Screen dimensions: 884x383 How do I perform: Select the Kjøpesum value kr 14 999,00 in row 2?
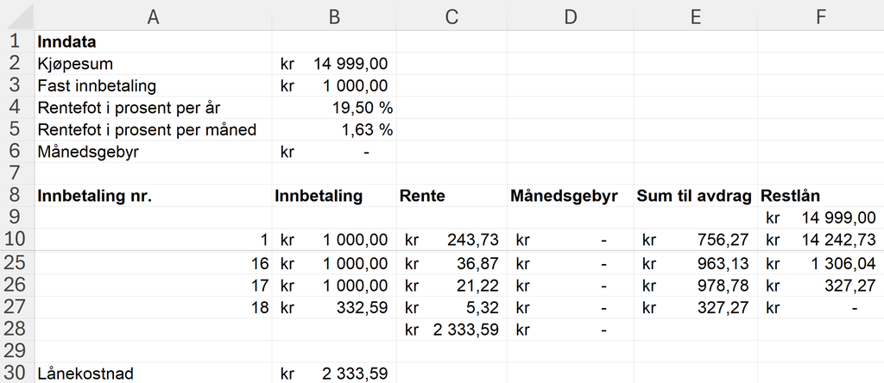(x=334, y=64)
